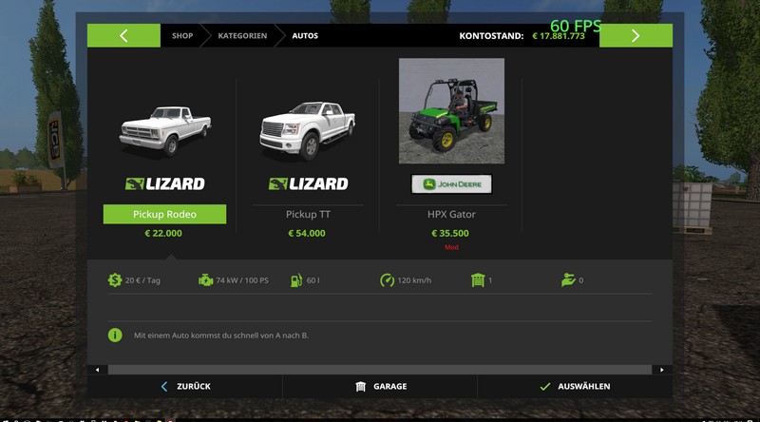This screenshot has height=422, width=760.
Task: Click the ZURÜCK back button
Action: pyautogui.click(x=185, y=387)
